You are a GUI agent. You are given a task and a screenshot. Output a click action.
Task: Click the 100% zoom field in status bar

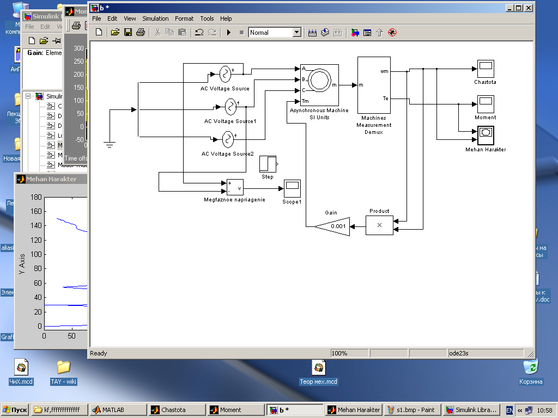coord(349,353)
